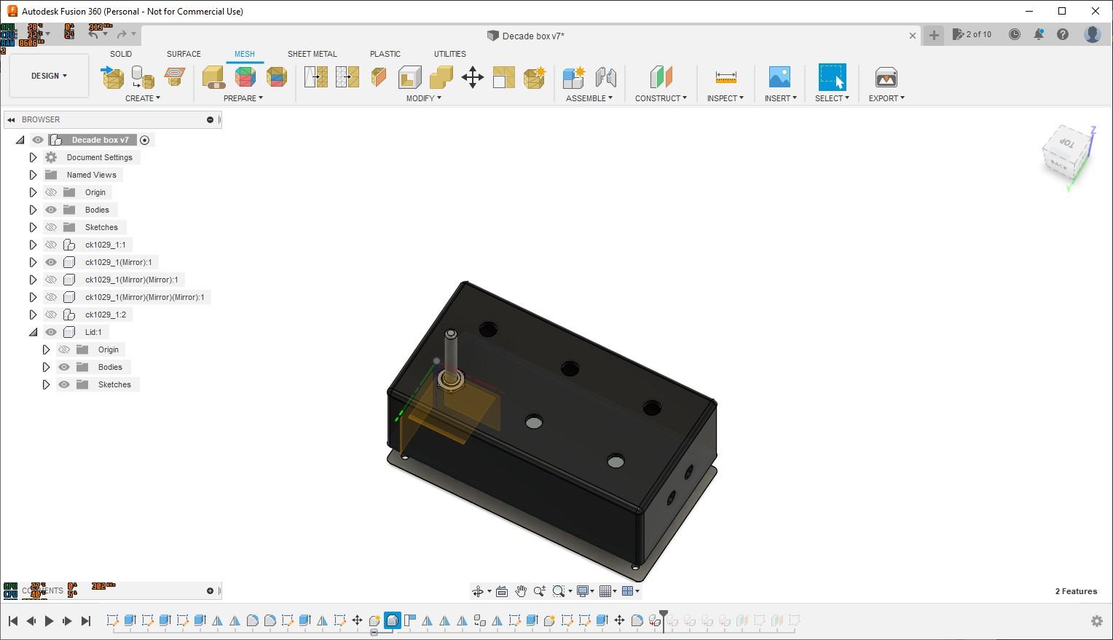Image resolution: width=1113 pixels, height=640 pixels.
Task: Open the Remesh tool
Action: tap(315, 77)
